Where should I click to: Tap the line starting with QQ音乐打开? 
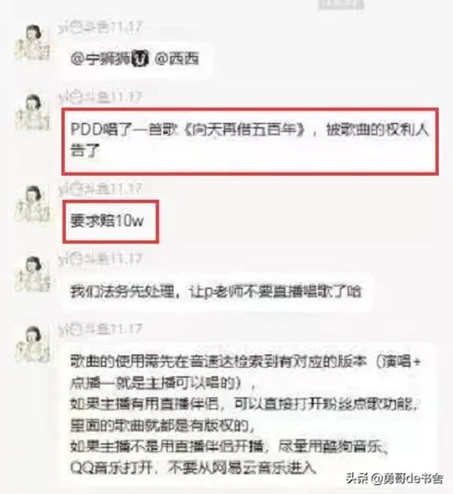tap(193, 468)
